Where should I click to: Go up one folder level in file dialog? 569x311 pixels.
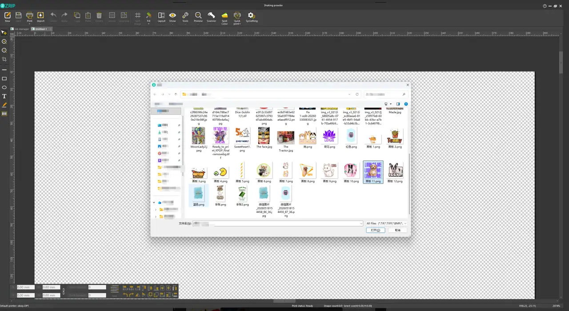point(176,94)
